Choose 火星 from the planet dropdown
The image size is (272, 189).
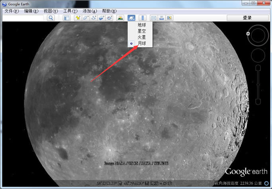tap(142, 37)
